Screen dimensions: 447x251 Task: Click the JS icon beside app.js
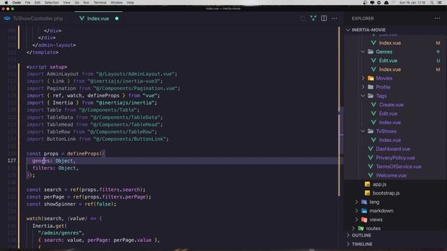367,184
